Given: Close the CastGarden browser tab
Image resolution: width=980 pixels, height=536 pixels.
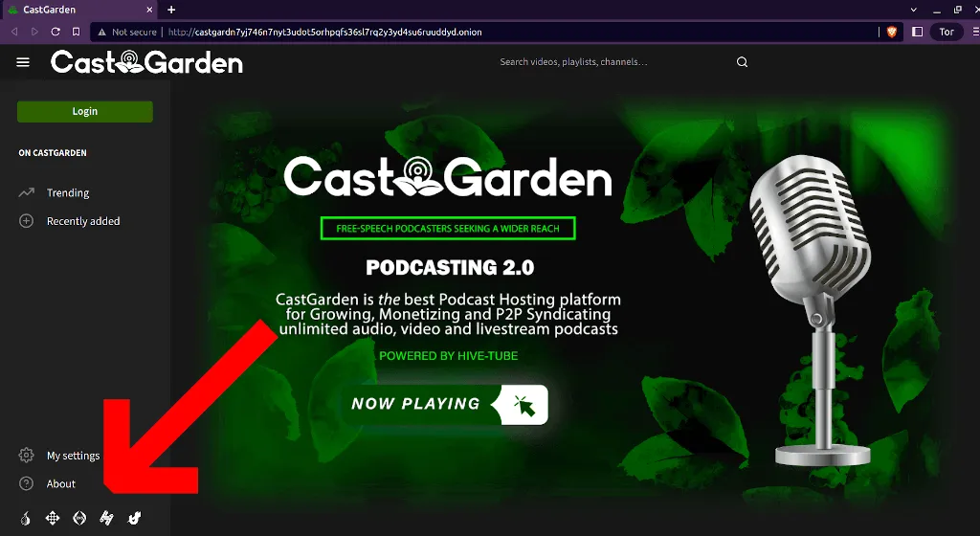Looking at the screenshot, I should tap(149, 10).
